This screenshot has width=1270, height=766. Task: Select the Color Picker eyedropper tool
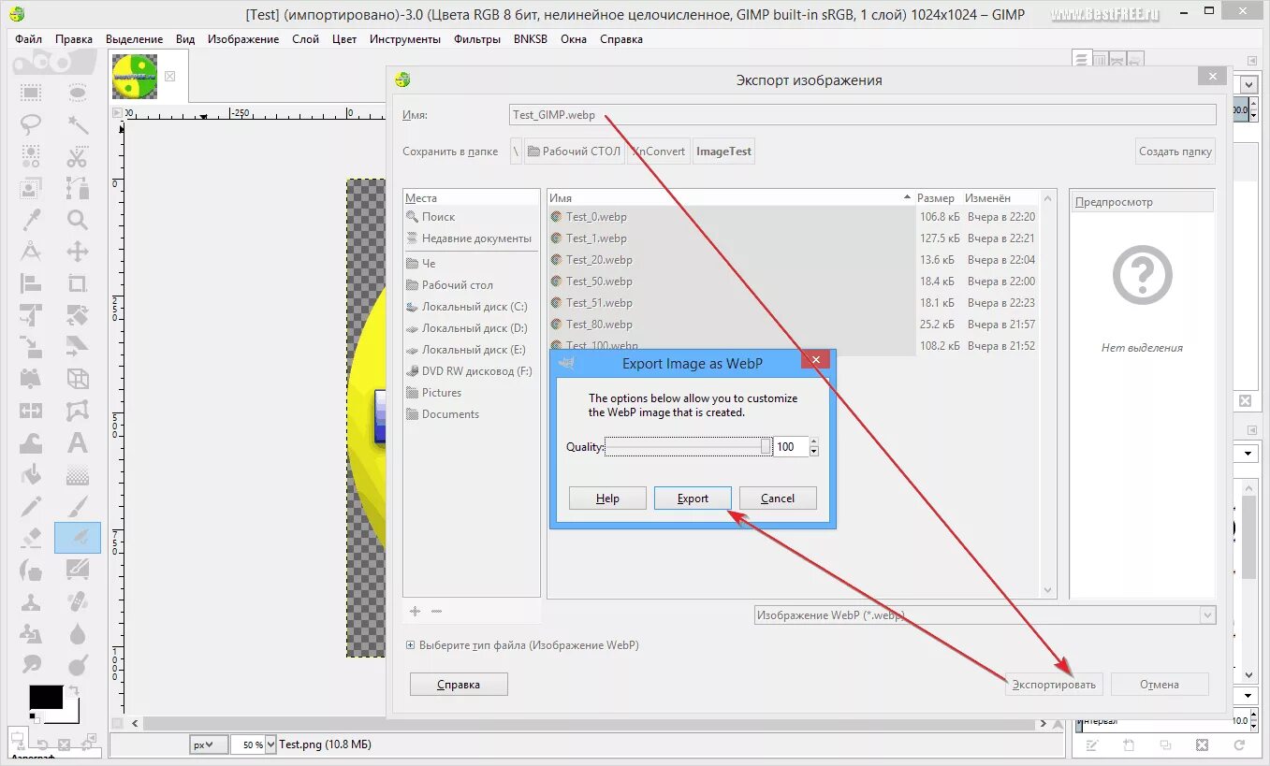click(x=31, y=220)
